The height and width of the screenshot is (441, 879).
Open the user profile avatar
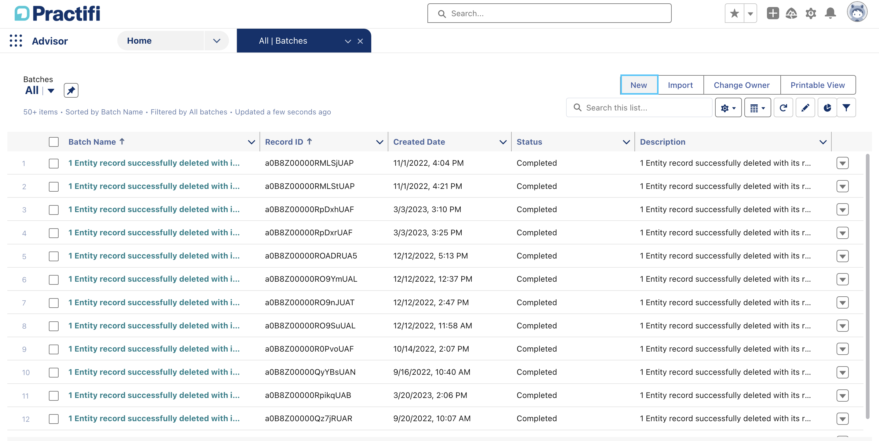[x=857, y=12]
